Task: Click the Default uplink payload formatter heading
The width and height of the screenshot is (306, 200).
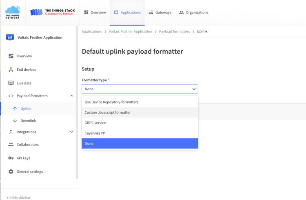Action: click(x=133, y=51)
